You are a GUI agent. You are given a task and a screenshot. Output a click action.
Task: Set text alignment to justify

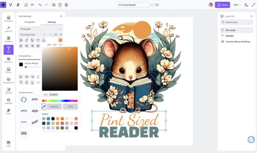click(x=38, y=46)
